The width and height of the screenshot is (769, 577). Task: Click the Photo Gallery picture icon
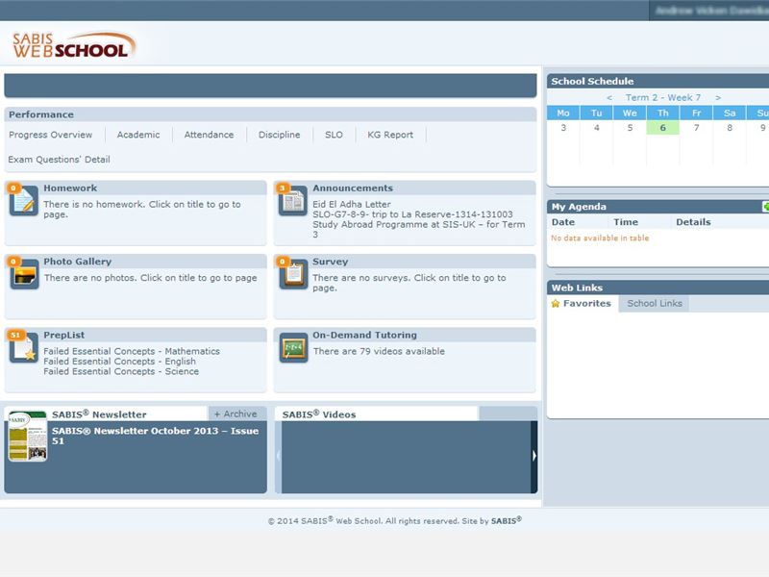pyautogui.click(x=24, y=274)
